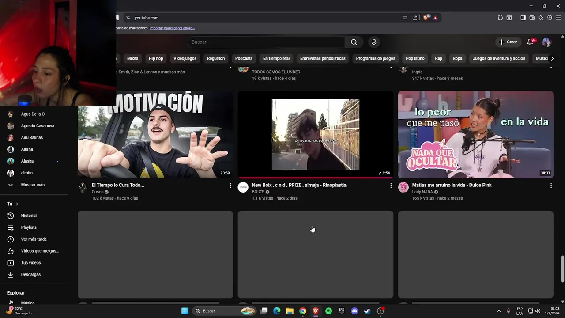Click the Brave Rewards triangle icon

tap(435, 18)
